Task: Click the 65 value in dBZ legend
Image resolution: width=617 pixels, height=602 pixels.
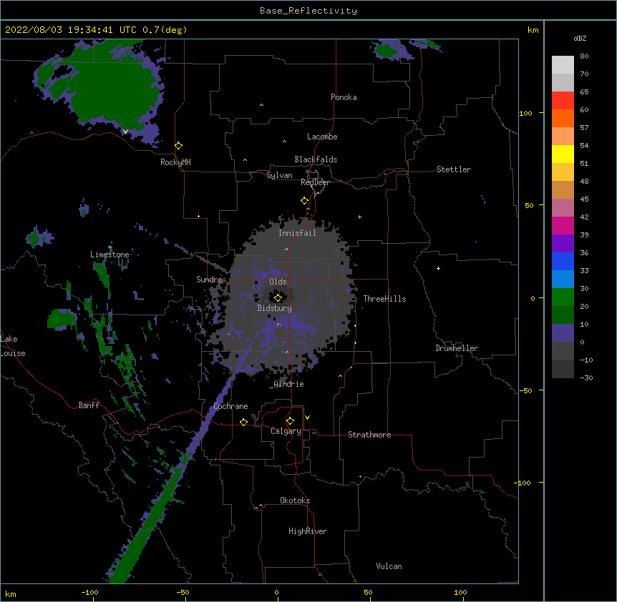Action: (x=584, y=92)
